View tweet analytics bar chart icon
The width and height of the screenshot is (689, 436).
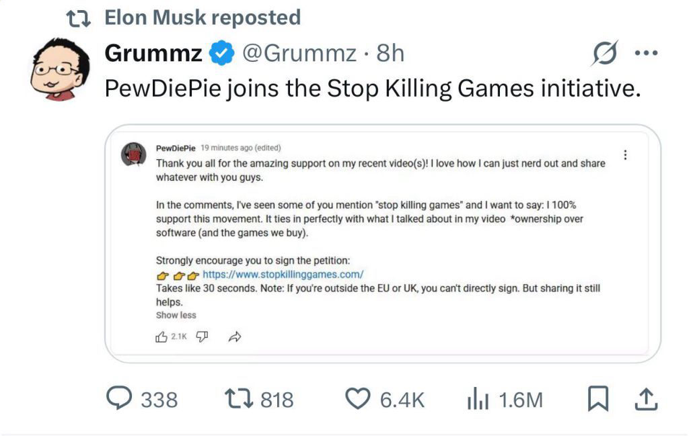(478, 399)
